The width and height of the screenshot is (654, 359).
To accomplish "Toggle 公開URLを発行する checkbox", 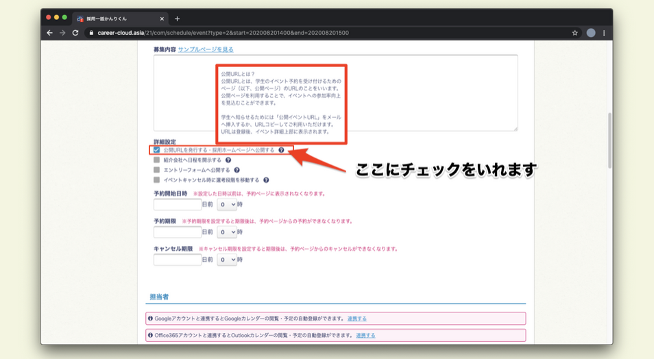I will [156, 149].
